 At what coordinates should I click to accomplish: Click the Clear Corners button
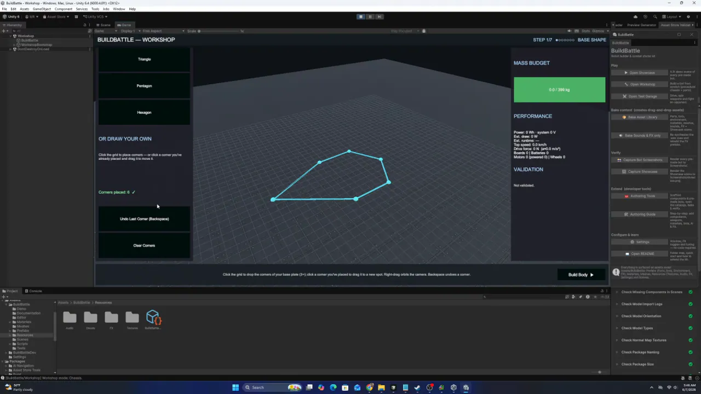(144, 245)
